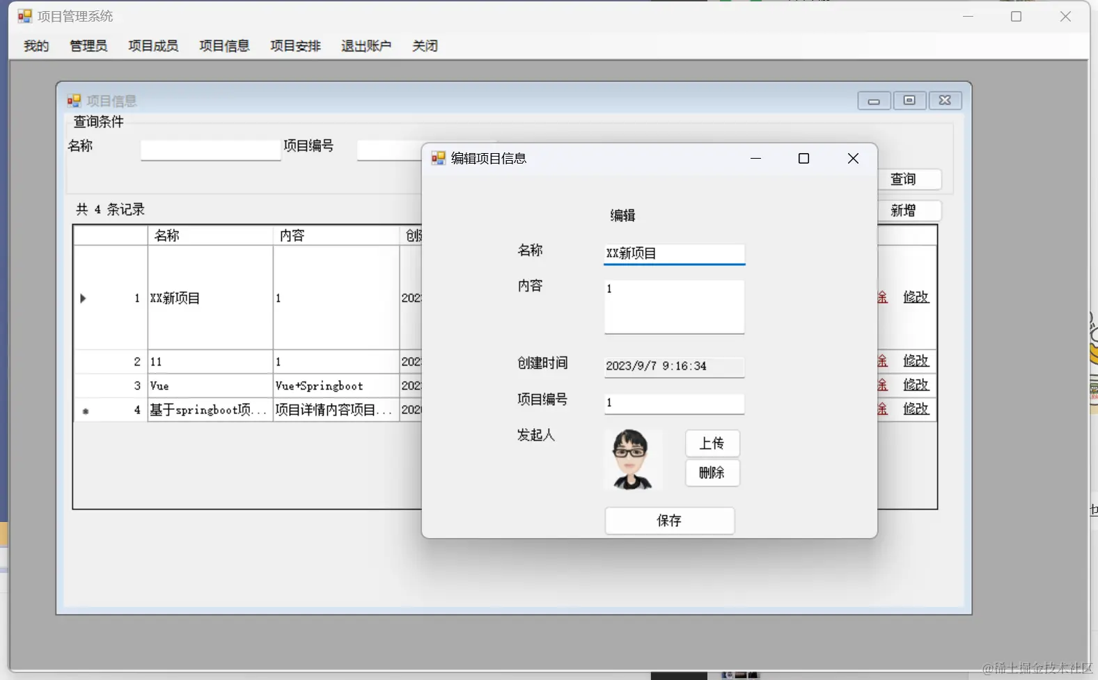Focus the 内容 textarea in edit dialog

674,307
